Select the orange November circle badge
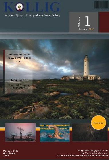The image size is (109, 160). (x=98, y=123)
